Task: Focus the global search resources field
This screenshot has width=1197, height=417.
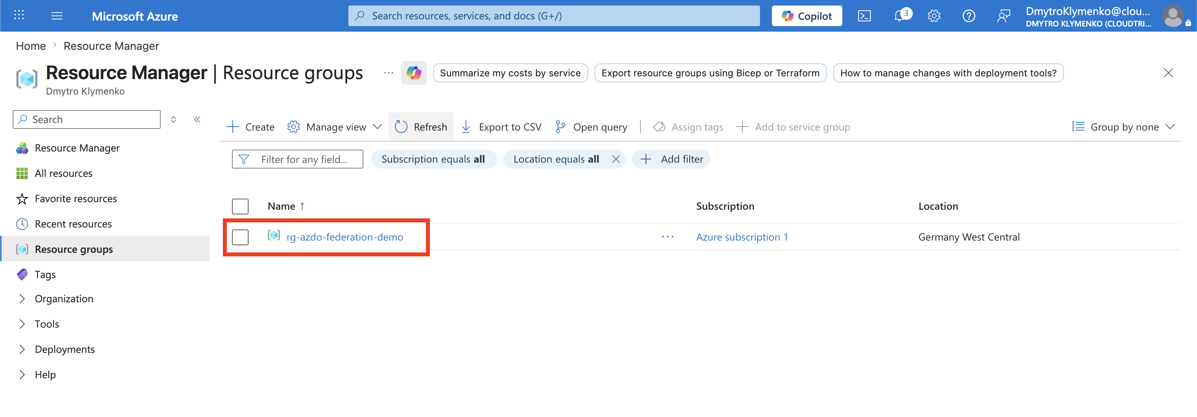Action: [554, 16]
